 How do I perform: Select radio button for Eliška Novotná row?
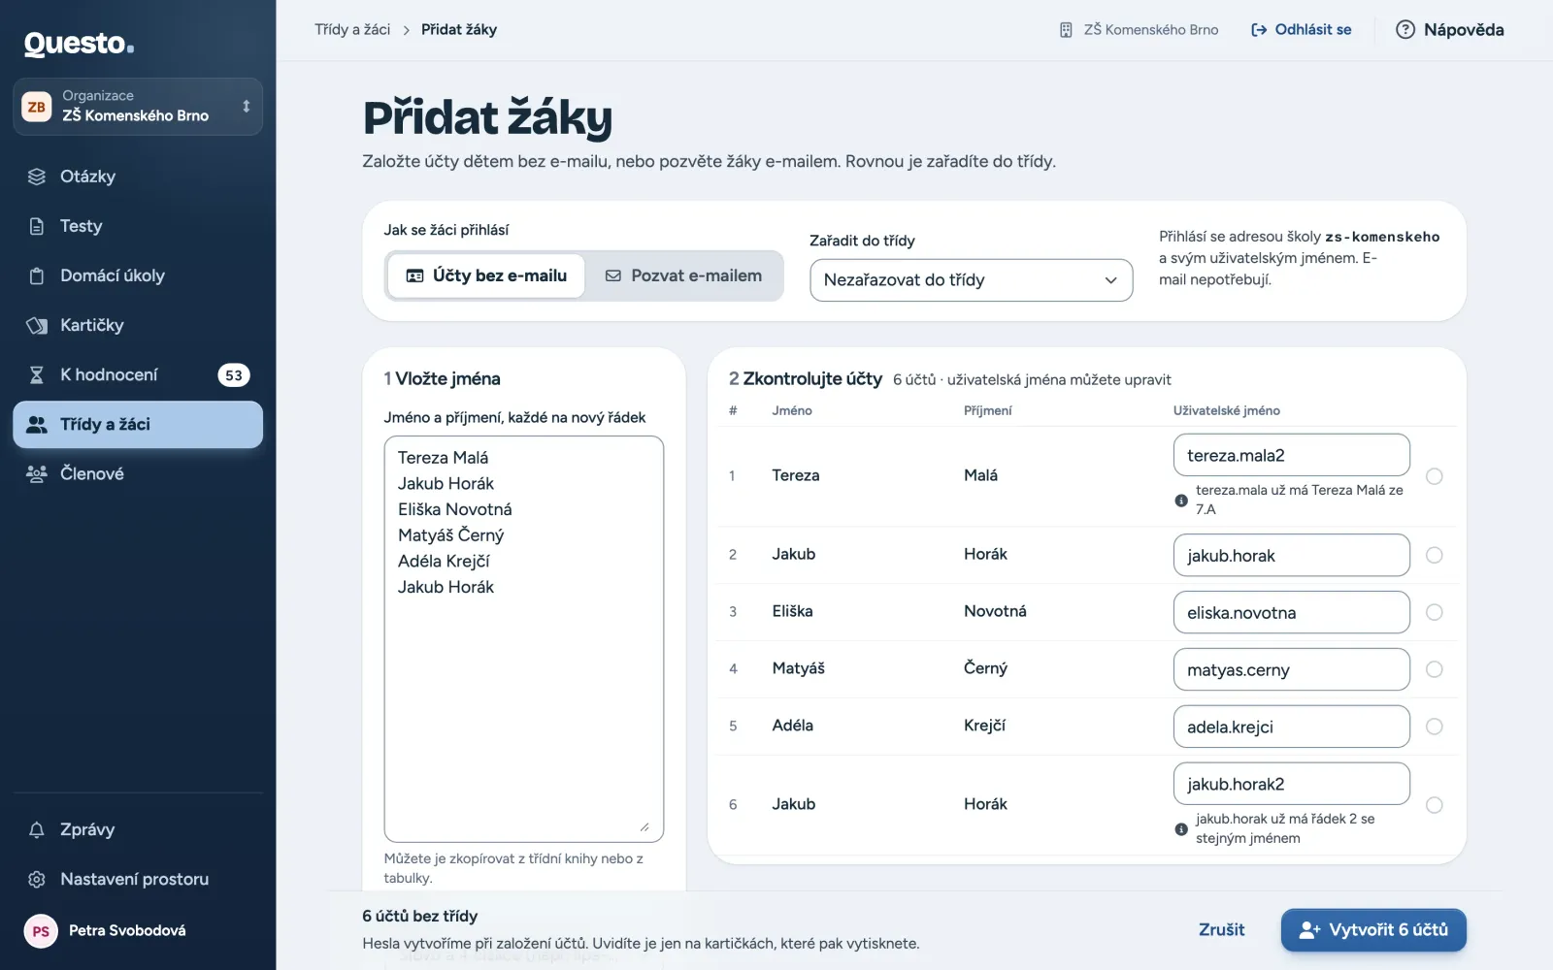1434,612
